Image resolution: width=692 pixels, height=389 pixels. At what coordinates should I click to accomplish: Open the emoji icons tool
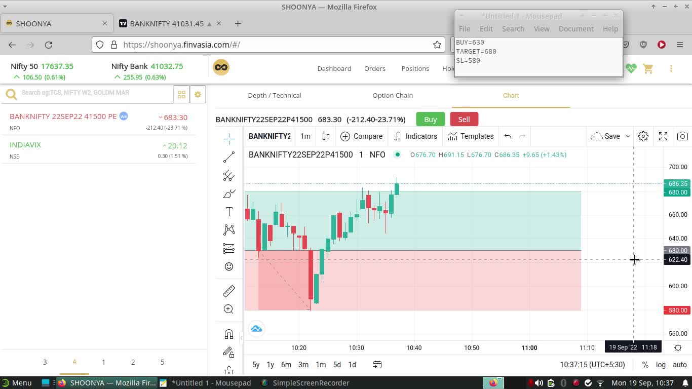click(229, 266)
